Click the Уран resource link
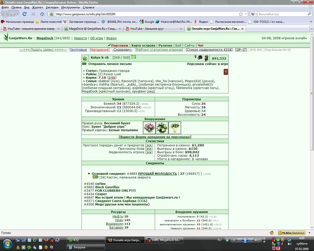The image size is (314, 251). 119,220
